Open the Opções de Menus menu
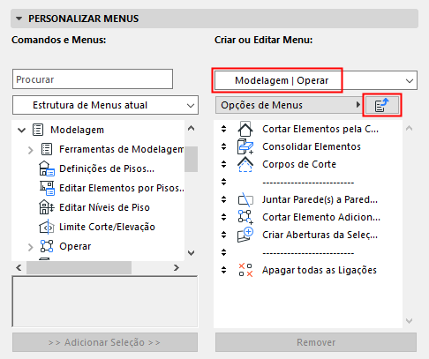Viewport: 429px width, 359px height. [290, 105]
